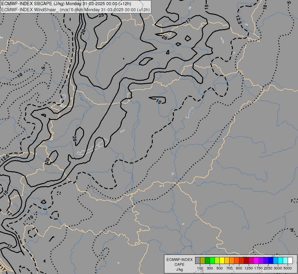Image resolution: width=298 pixels, height=274 pixels.
Task: Click the 25 wind shear contour label
Action: pyautogui.click(x=101, y=16)
